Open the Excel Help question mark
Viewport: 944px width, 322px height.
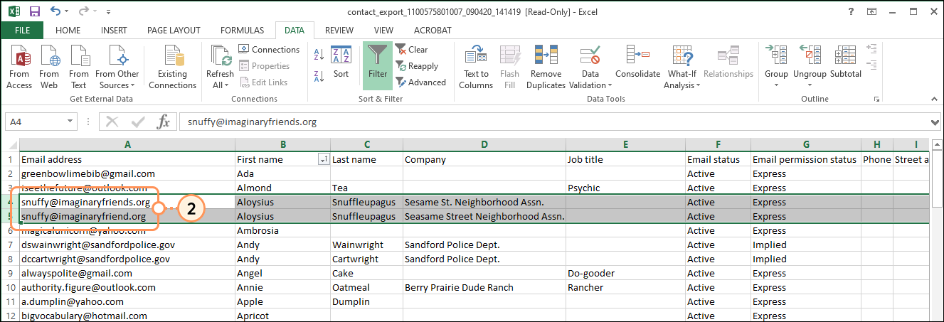tap(851, 11)
